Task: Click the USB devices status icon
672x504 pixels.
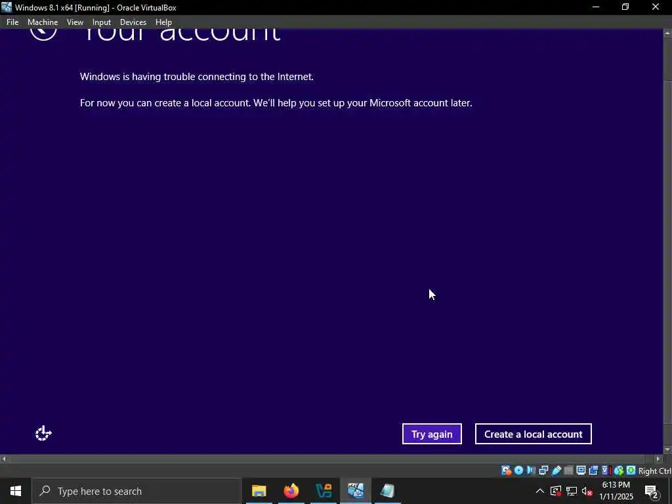Action: [x=556, y=471]
